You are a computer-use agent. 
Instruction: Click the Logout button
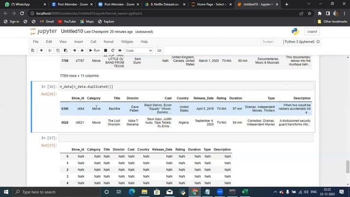pos(312,32)
